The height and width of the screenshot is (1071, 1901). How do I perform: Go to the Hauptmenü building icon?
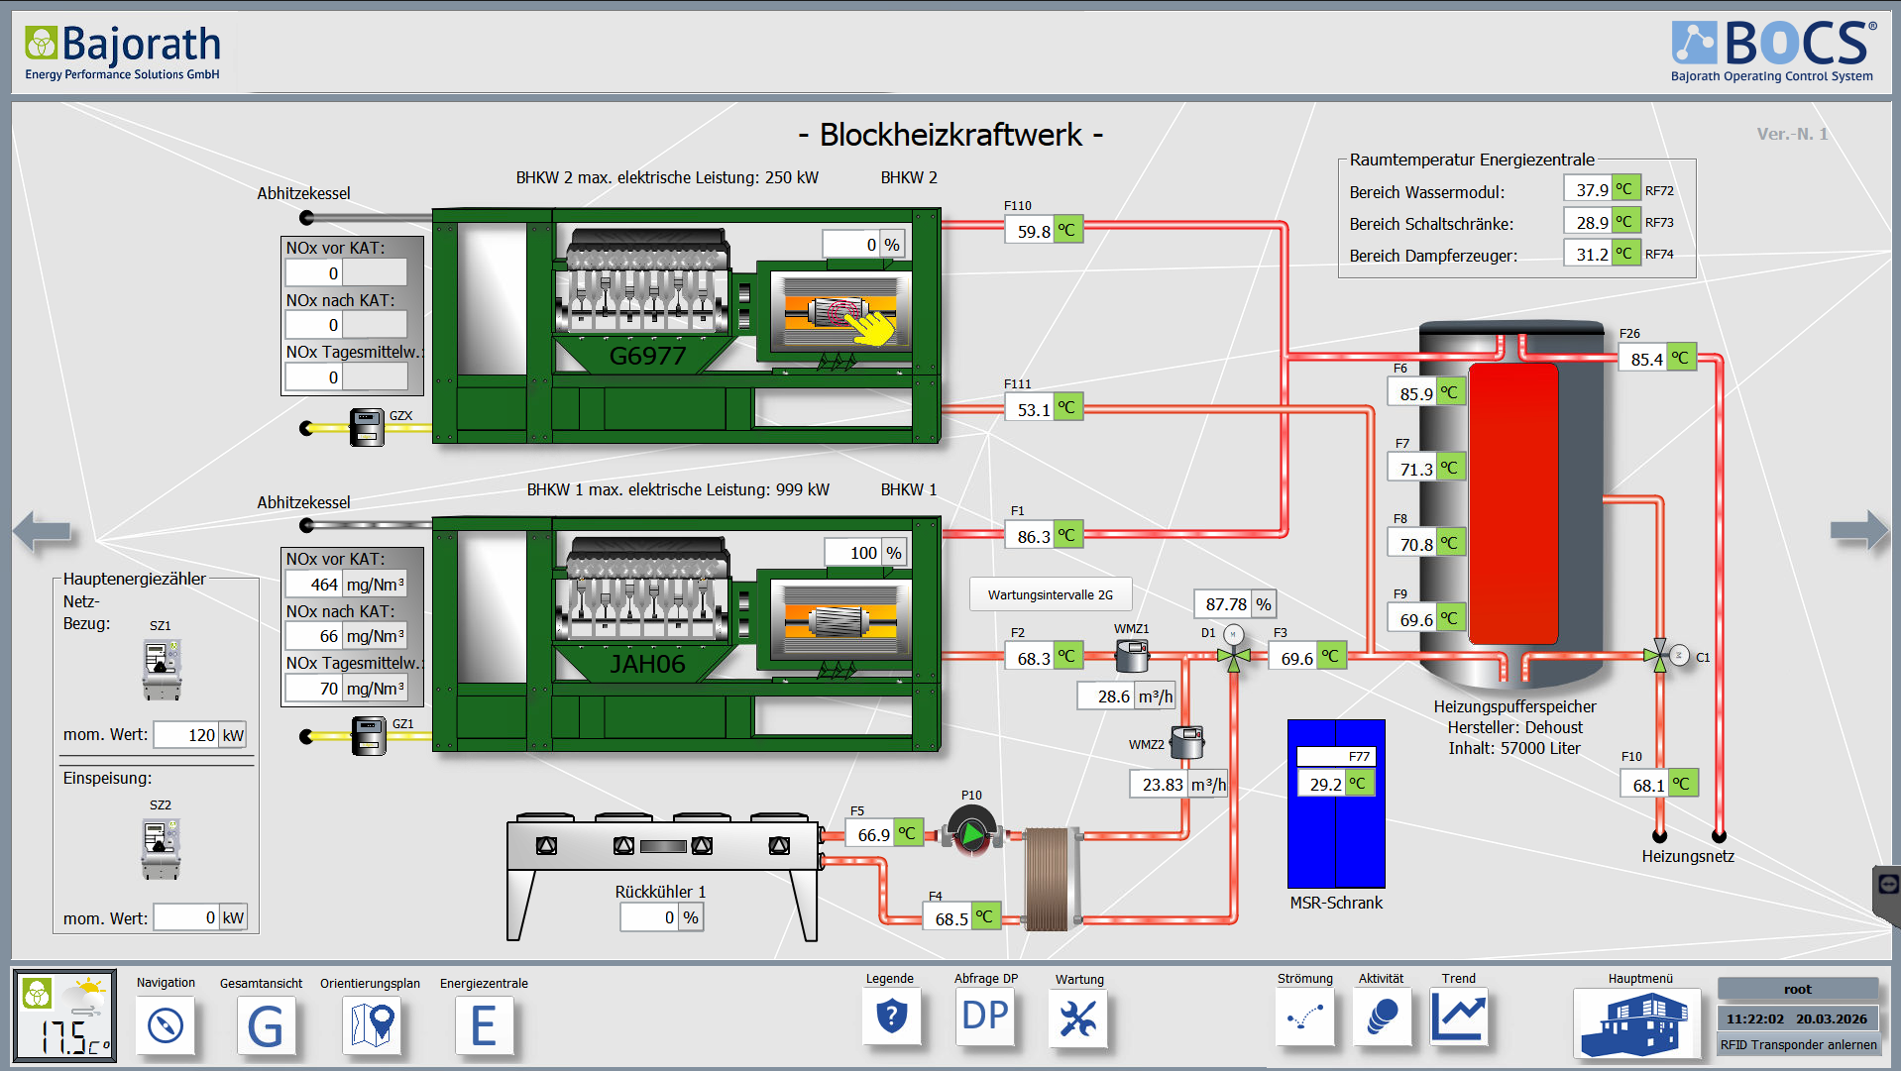[1635, 1023]
